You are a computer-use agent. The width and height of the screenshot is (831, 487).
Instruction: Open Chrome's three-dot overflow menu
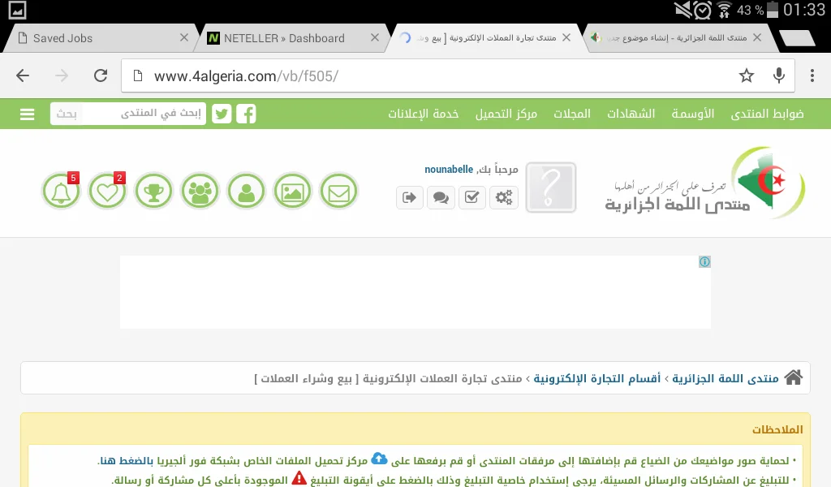tap(812, 75)
